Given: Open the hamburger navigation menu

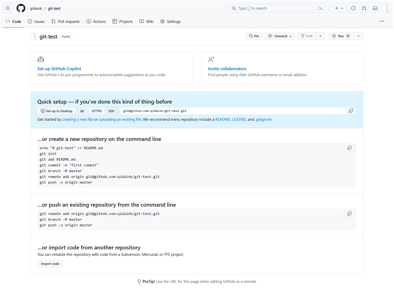Looking at the screenshot, I should 8,8.
